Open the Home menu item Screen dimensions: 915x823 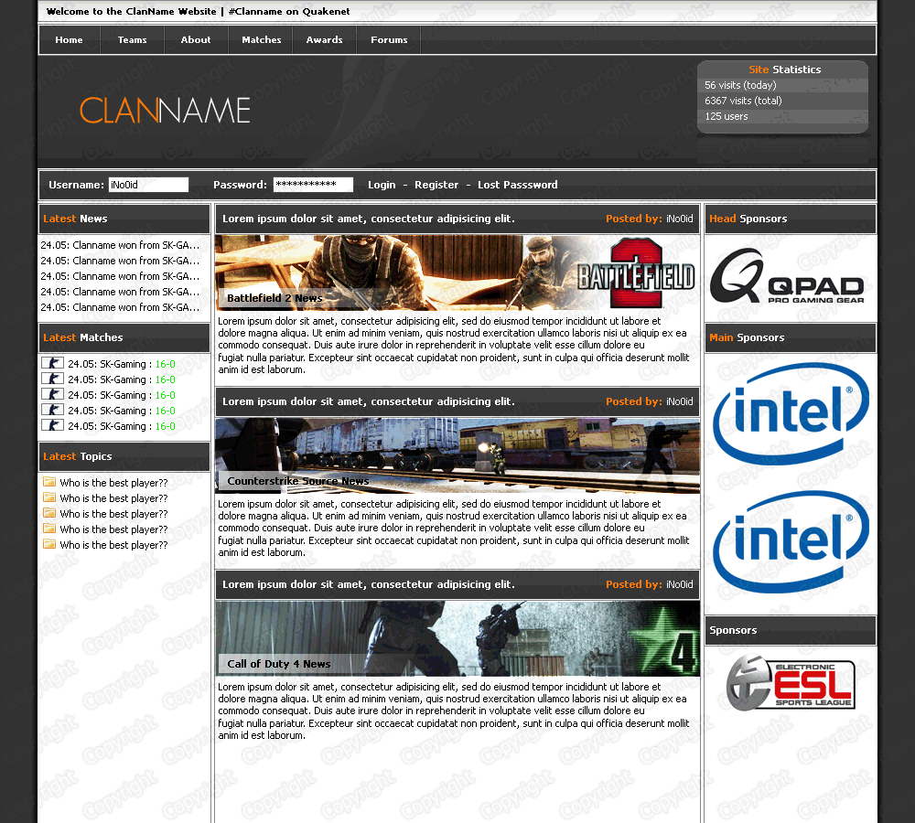pos(69,39)
